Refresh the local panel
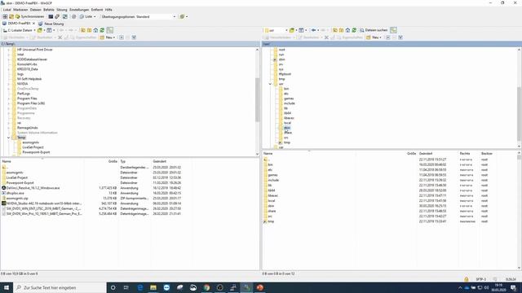The width and height of the screenshot is (522, 293). (x=102, y=30)
